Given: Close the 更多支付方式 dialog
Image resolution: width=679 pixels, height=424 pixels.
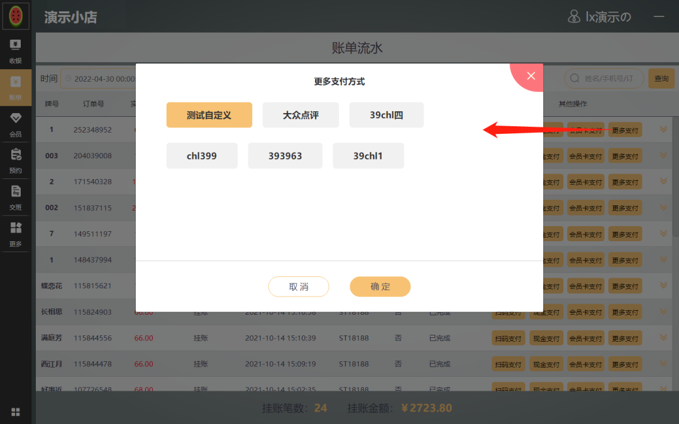Looking at the screenshot, I should point(531,76).
